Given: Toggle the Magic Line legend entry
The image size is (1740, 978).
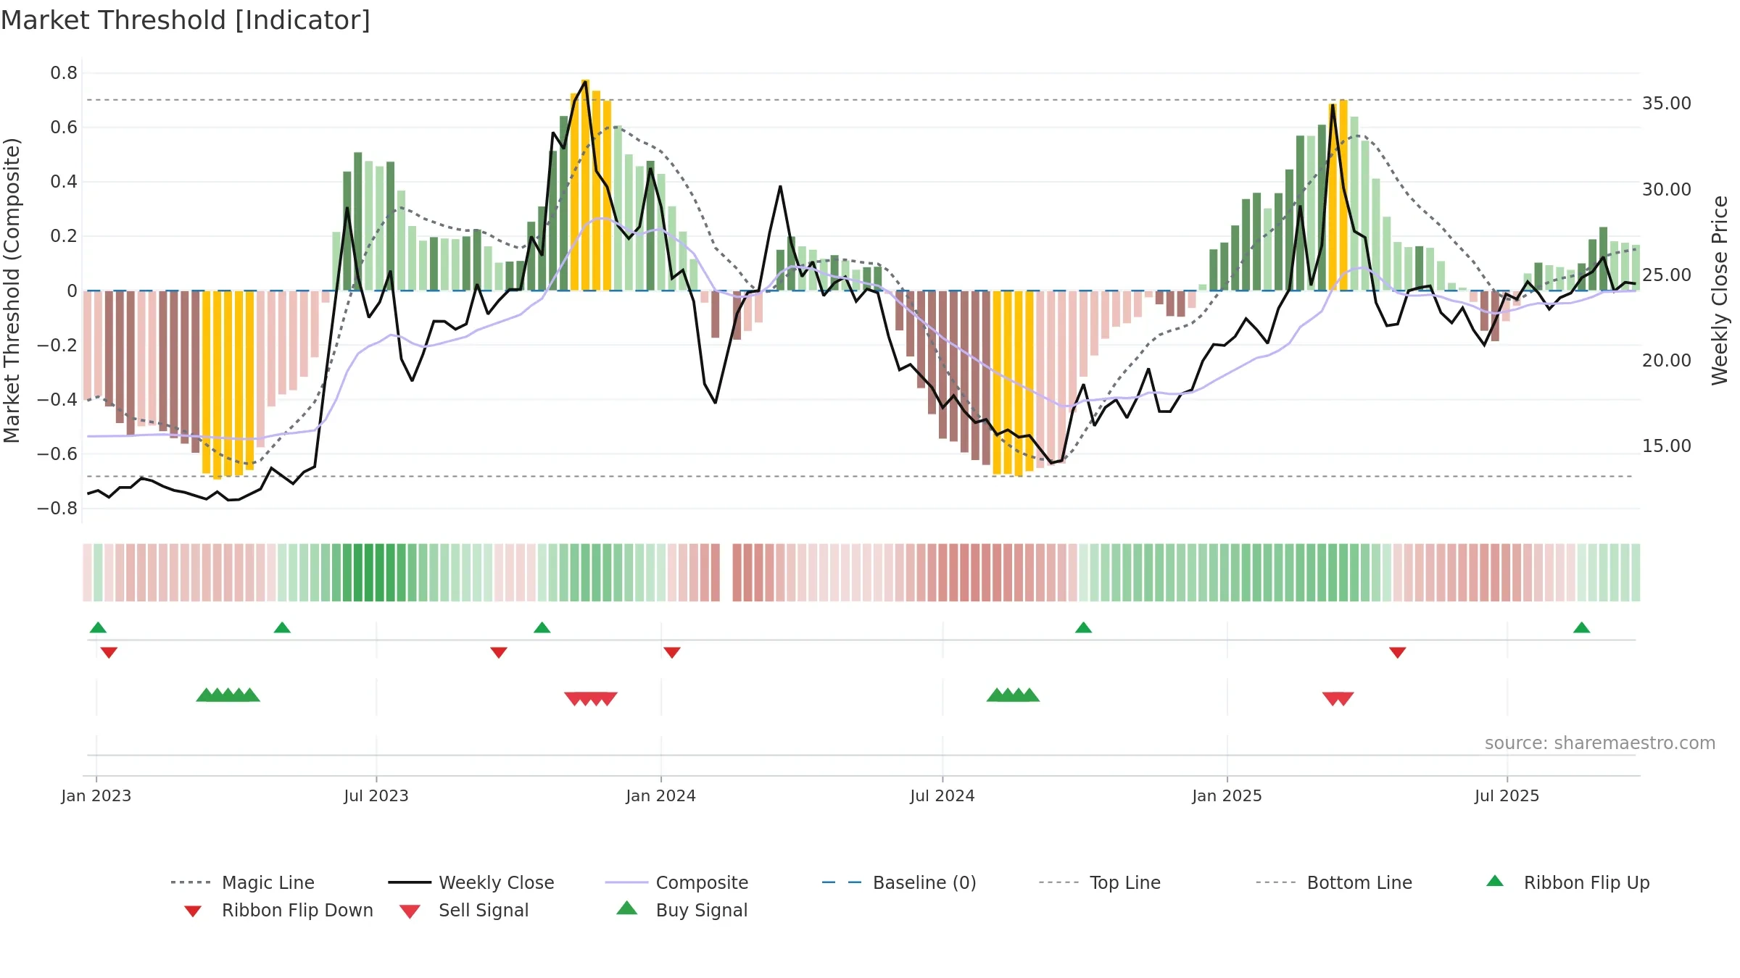Looking at the screenshot, I should pos(242,882).
